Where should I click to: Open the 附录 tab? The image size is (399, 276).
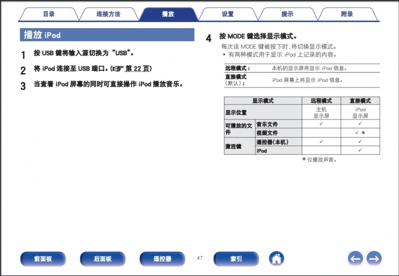click(347, 14)
